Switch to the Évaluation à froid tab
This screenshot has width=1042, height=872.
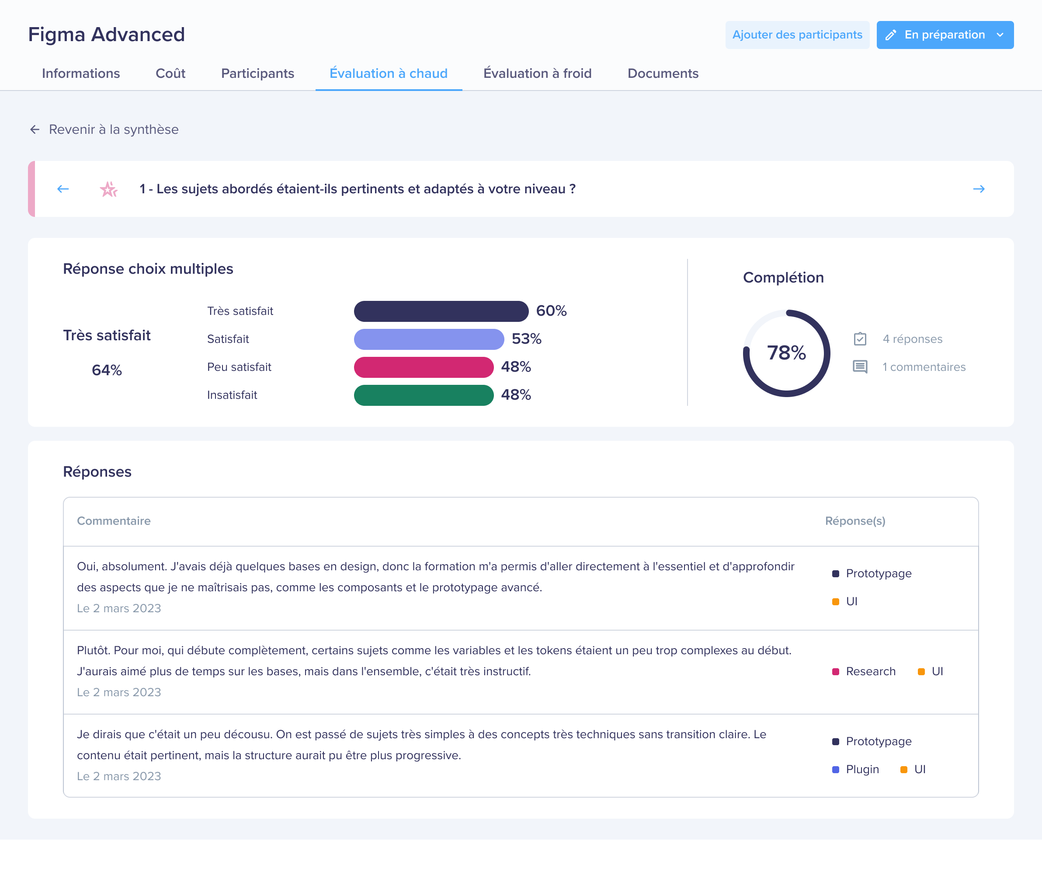(537, 73)
